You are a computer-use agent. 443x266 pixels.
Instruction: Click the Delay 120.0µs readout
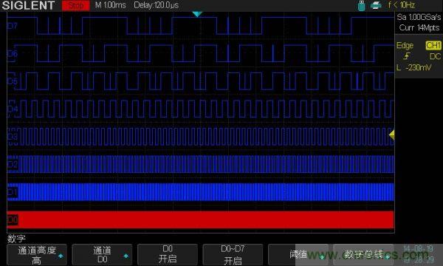pyautogui.click(x=157, y=5)
